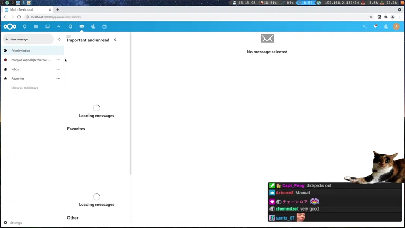
Task: Click the Important and unread heading
Action: pyautogui.click(x=88, y=40)
